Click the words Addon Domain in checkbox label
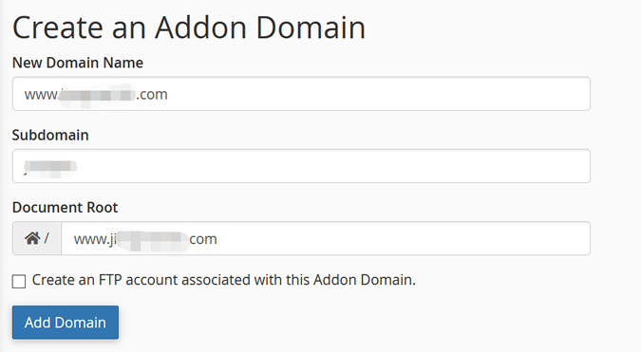The width and height of the screenshot is (641, 352). (365, 280)
